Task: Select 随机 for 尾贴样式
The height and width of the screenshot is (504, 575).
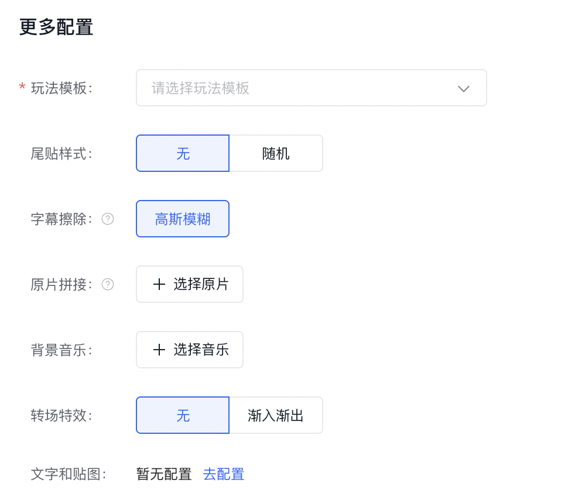Action: coord(276,154)
